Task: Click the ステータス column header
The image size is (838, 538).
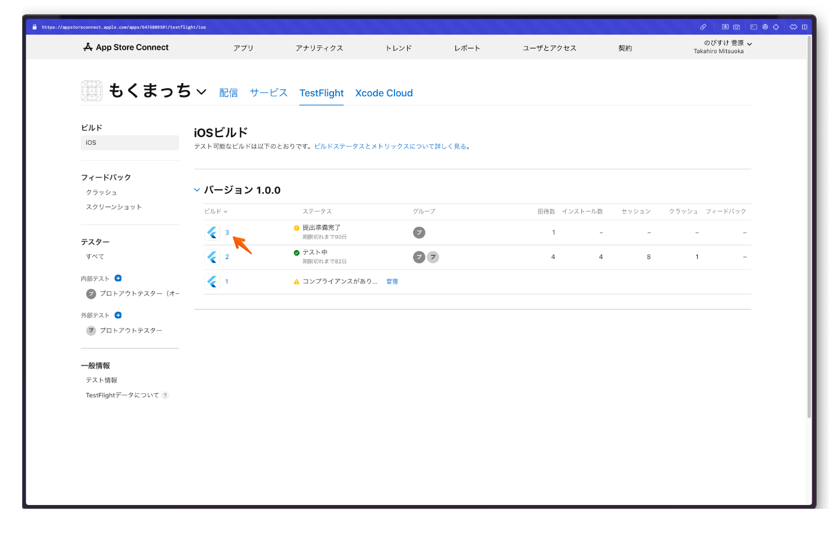Action: tap(317, 211)
